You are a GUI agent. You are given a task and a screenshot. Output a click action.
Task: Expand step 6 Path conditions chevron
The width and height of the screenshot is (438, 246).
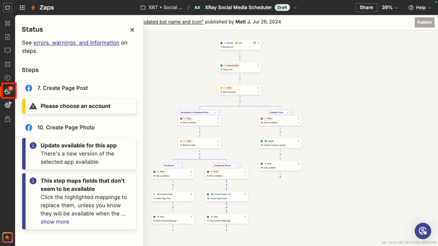pos(191,176)
